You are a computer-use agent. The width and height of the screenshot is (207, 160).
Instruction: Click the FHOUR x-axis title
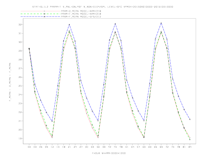pyautogui.click(x=109, y=153)
